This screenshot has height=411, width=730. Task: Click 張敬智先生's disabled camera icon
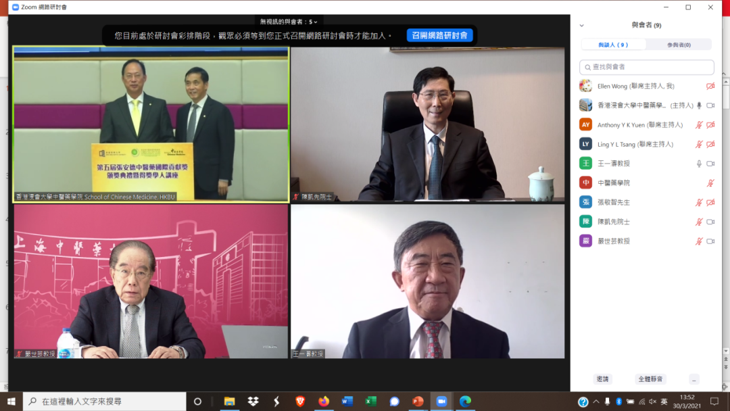click(710, 202)
